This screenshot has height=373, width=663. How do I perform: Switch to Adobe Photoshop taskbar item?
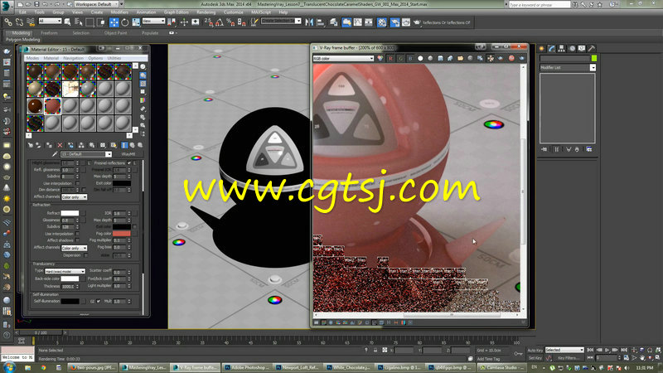pos(246,367)
